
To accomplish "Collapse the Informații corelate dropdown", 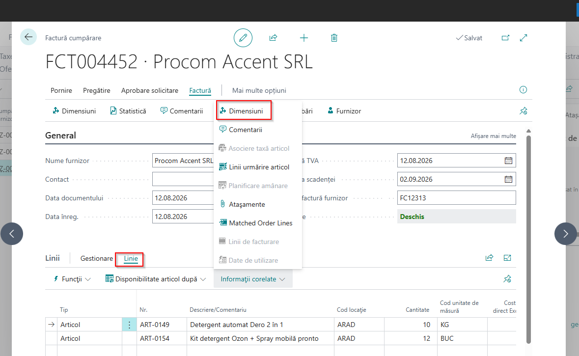I will pyautogui.click(x=253, y=279).
